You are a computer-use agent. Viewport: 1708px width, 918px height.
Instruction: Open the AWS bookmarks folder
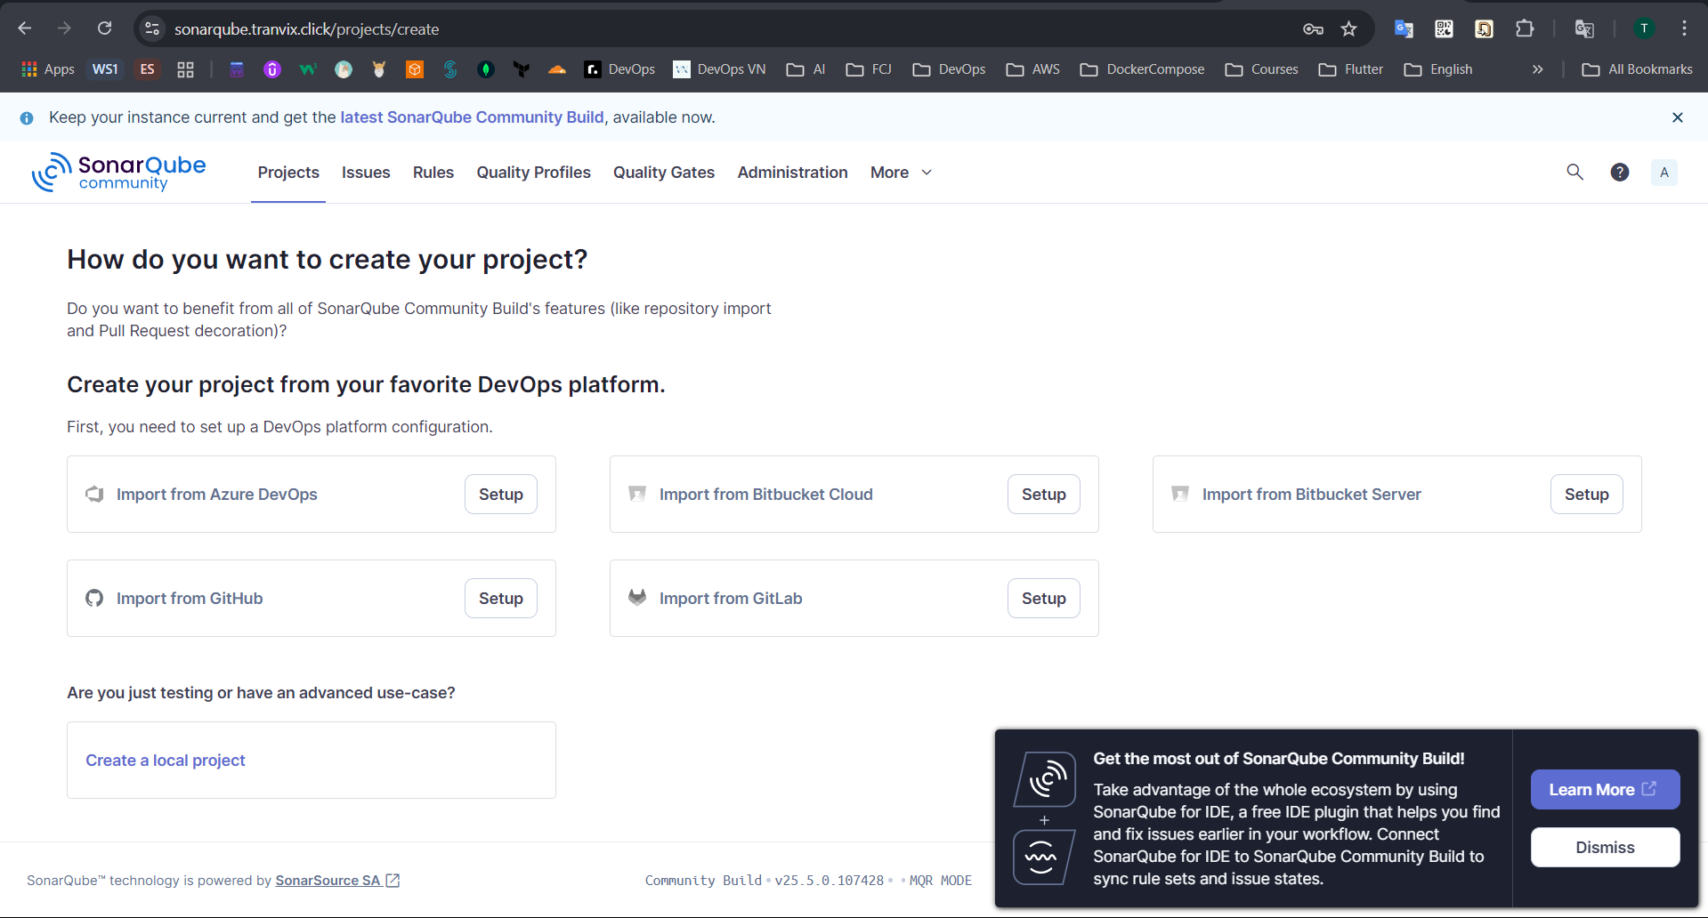tap(1032, 69)
